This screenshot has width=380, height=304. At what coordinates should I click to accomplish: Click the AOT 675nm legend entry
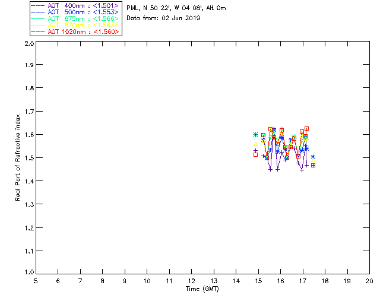click(x=75, y=18)
